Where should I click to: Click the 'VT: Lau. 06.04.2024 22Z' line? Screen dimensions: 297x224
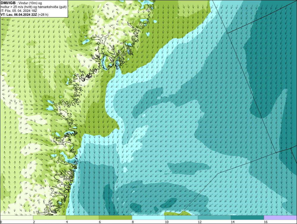[24, 15]
